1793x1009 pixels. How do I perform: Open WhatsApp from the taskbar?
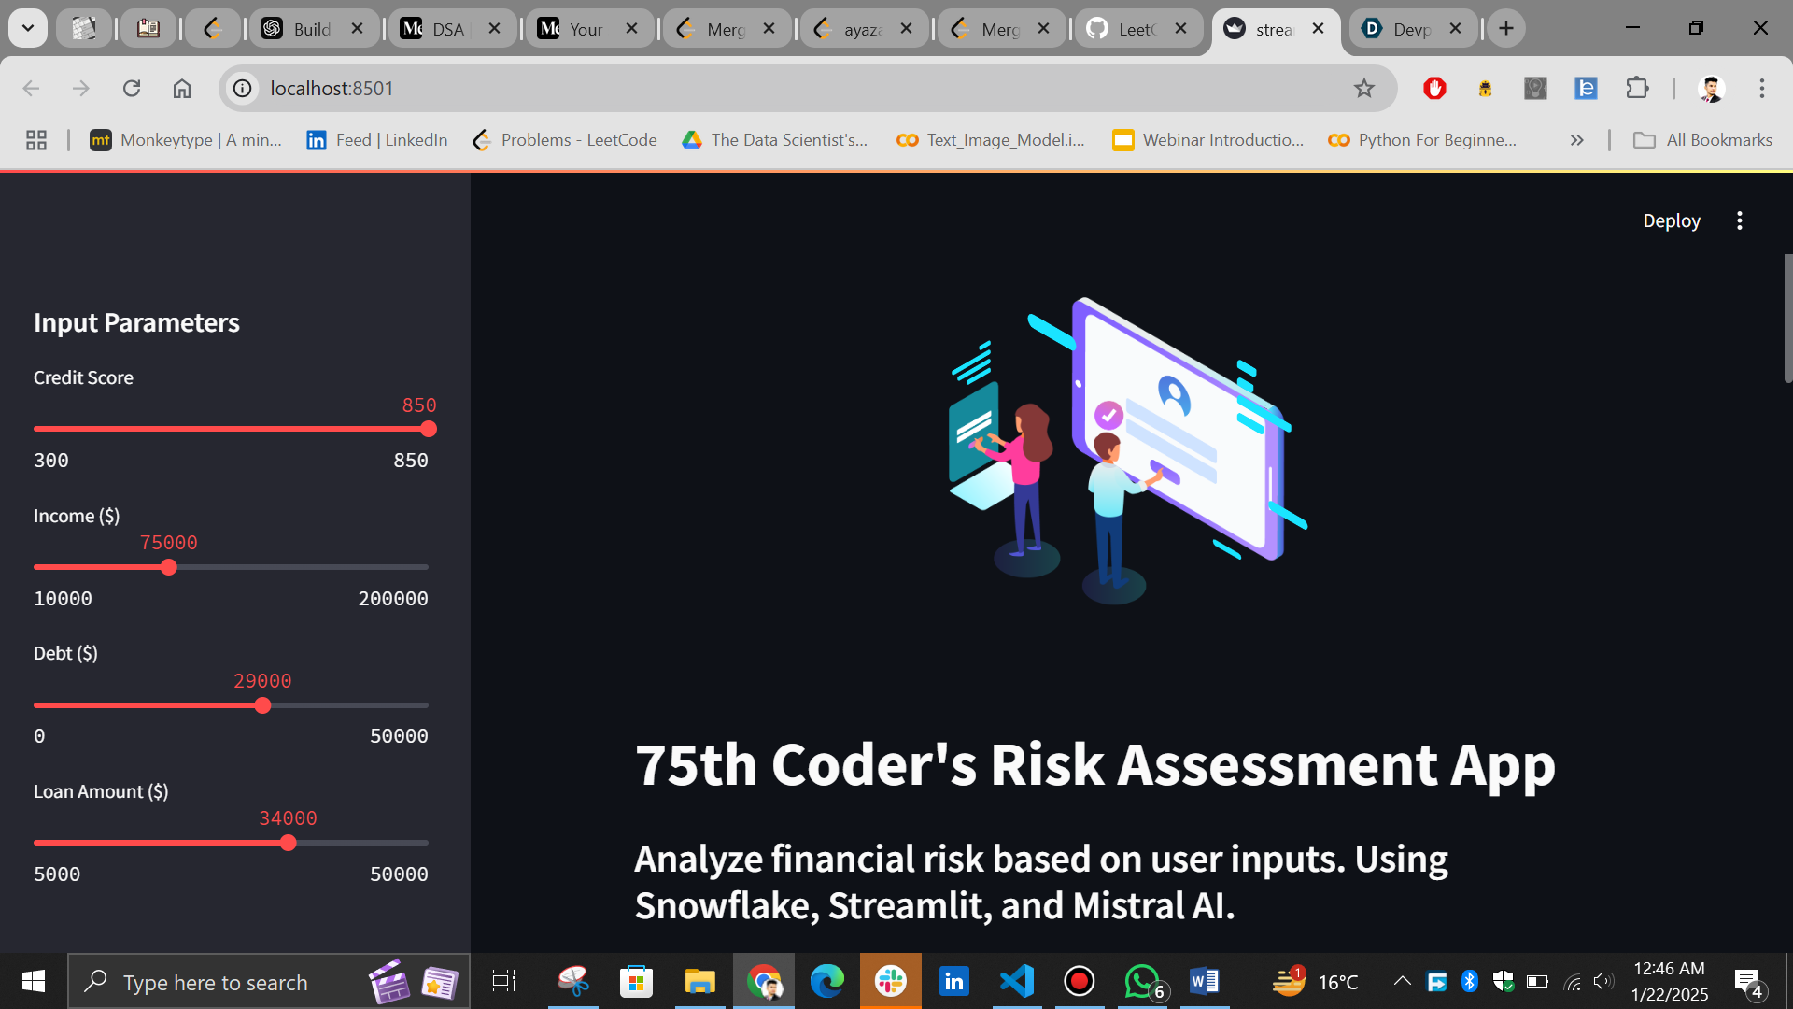(1141, 981)
